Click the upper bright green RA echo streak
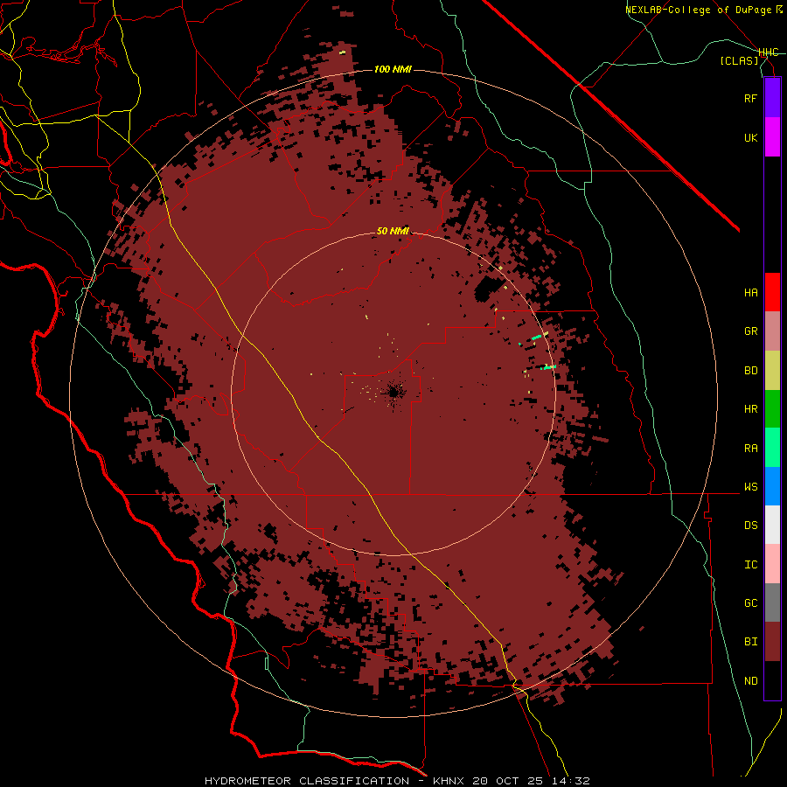Image resolution: width=787 pixels, height=787 pixels. [x=537, y=338]
